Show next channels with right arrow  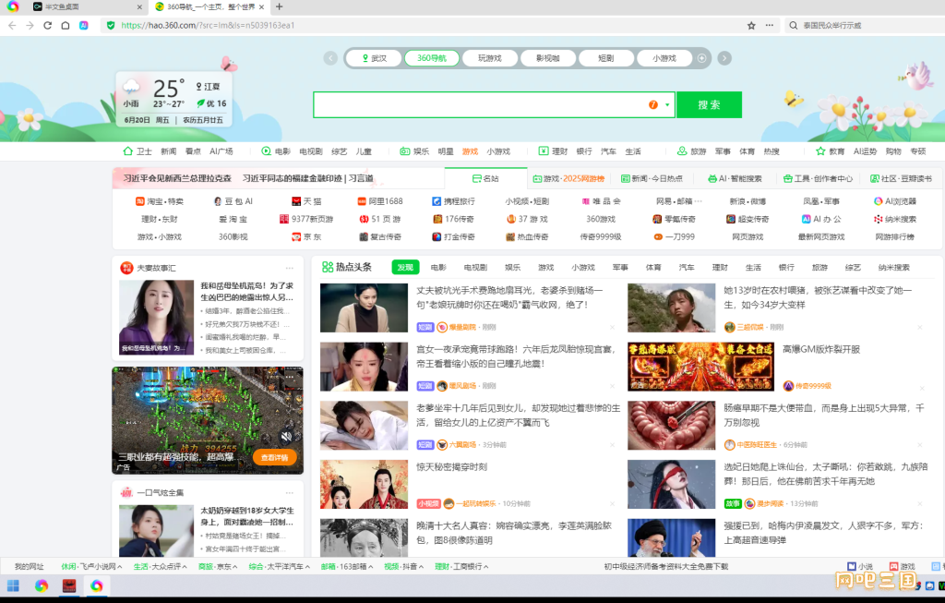pyautogui.click(x=724, y=58)
